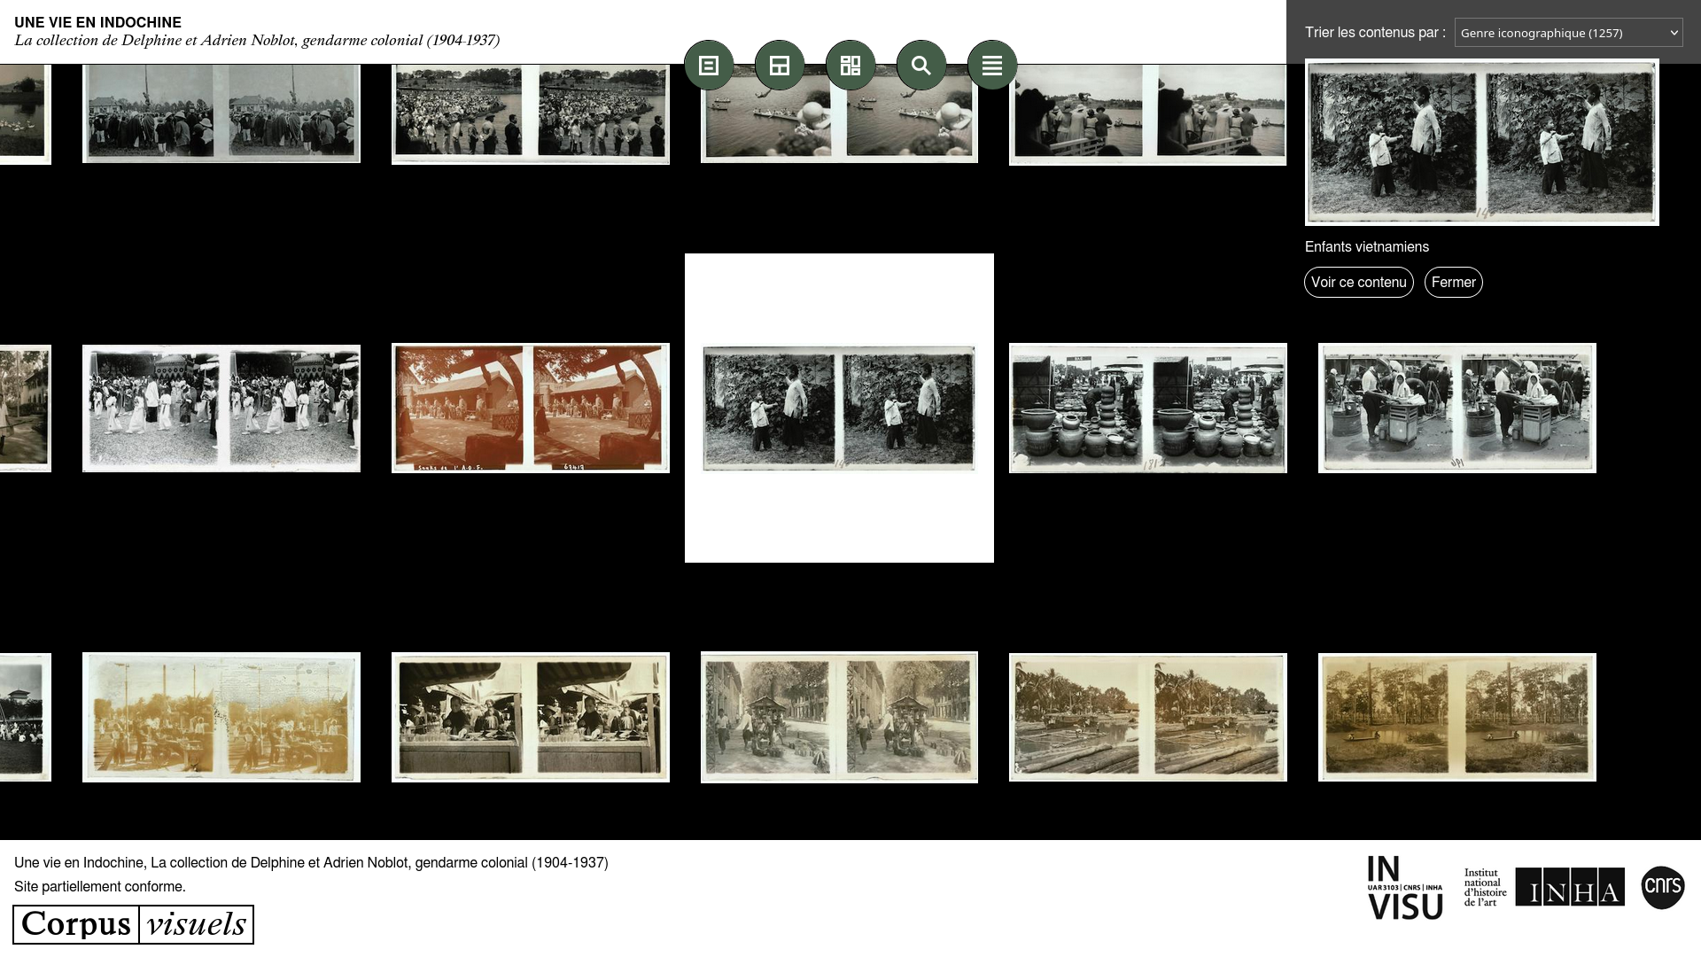Select the yellowed market stall thumbnail in the bottom row
Viewport: 1701px width, 957px height.
pyautogui.click(x=221, y=717)
